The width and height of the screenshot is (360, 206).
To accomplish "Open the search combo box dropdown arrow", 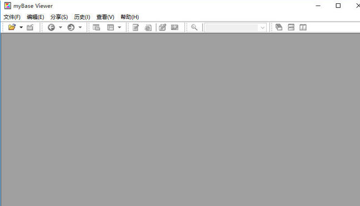I will pyautogui.click(x=262, y=28).
